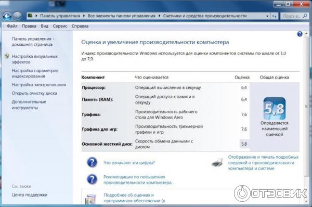This screenshot has width=312, height=207.
Task: Click the shield icon beside Настройка визуальных эффектов
Action: click(x=7, y=56)
